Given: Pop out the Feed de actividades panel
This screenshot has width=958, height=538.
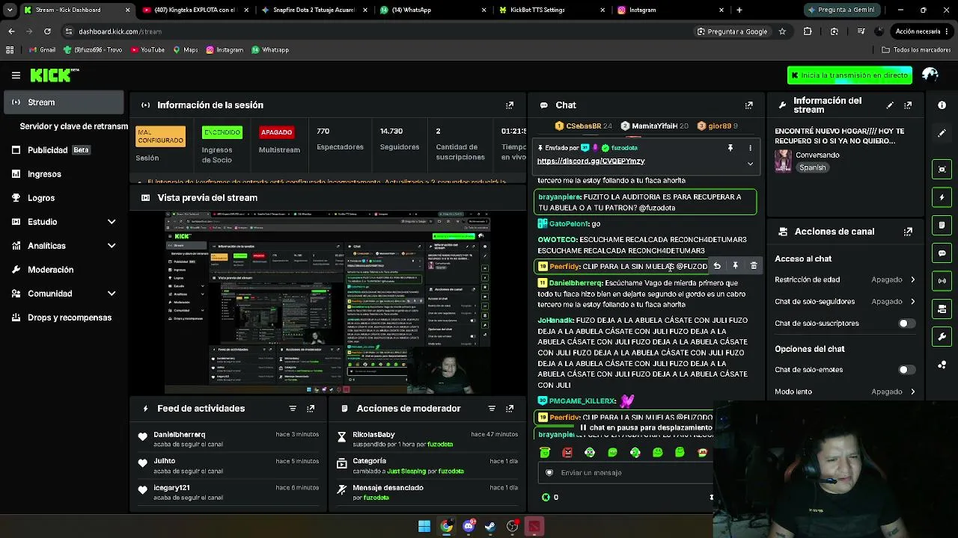Looking at the screenshot, I should point(311,409).
